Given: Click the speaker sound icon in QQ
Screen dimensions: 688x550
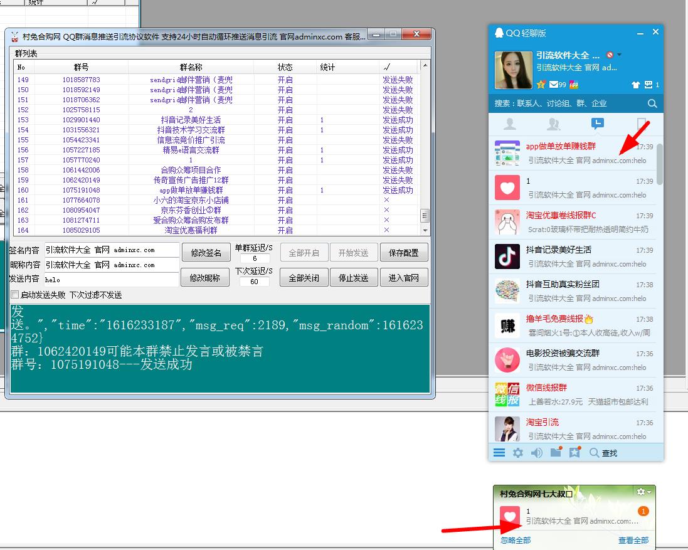Looking at the screenshot, I should 536,453.
